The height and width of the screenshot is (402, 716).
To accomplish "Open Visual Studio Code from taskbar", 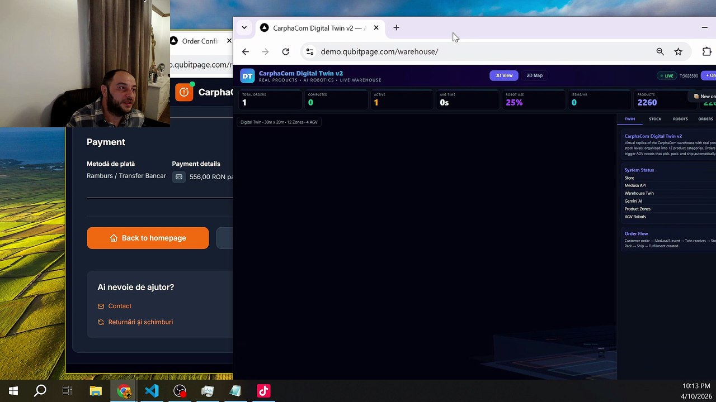I will click(152, 391).
